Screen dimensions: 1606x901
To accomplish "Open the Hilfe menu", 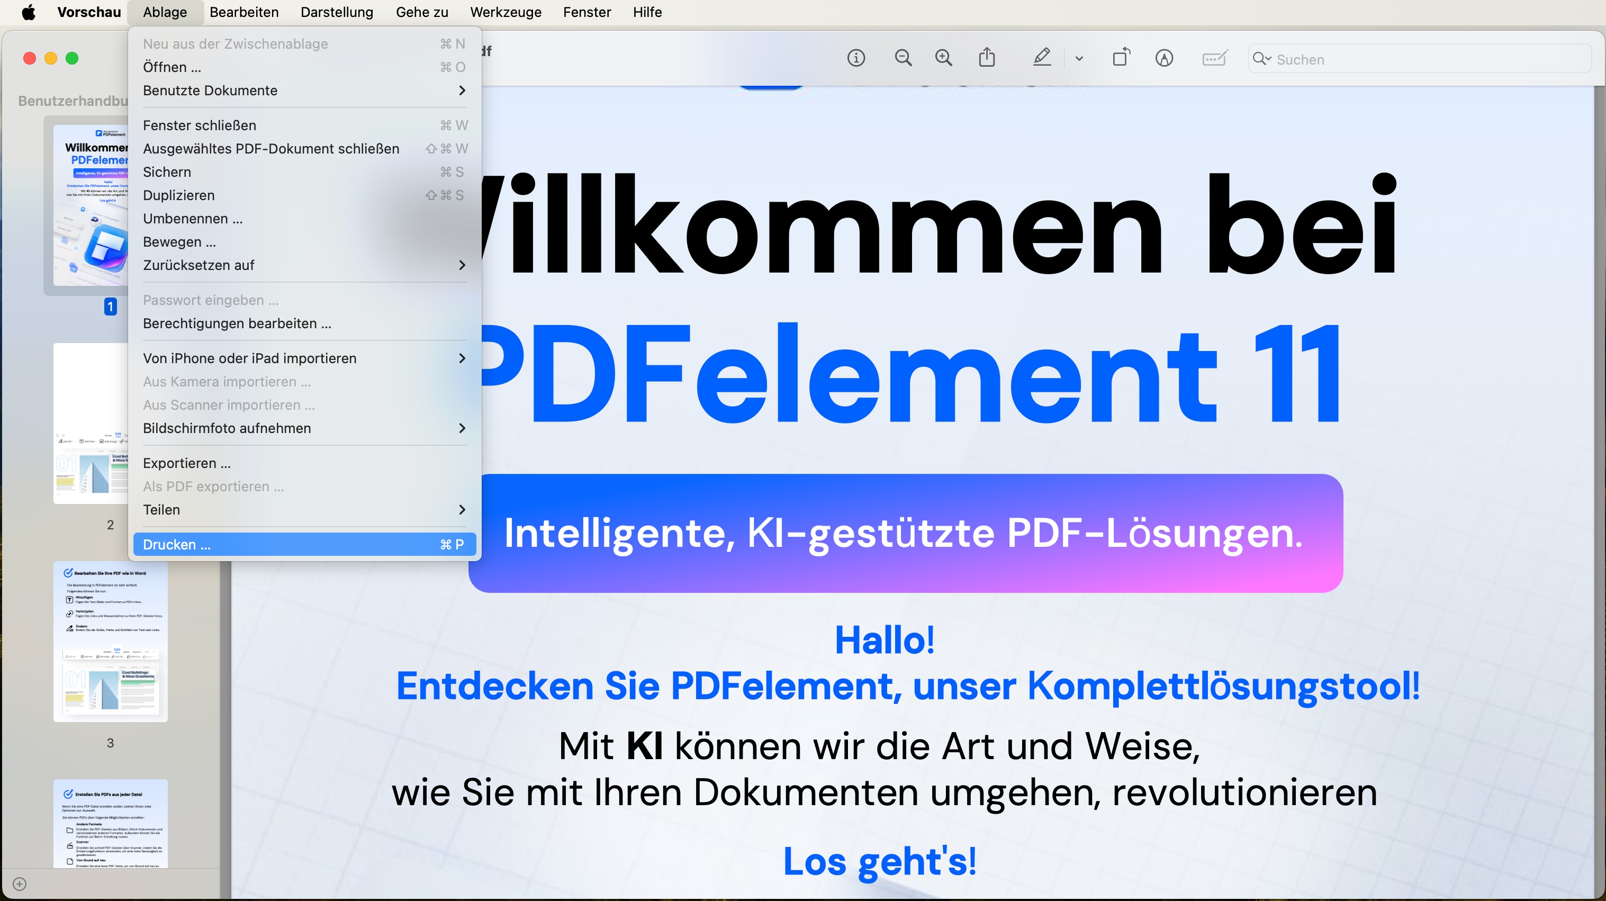I will 647,13.
